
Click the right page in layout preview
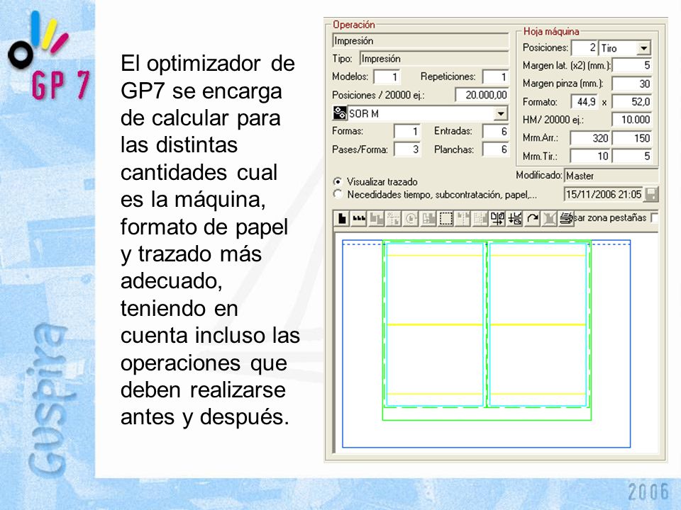[538, 324]
